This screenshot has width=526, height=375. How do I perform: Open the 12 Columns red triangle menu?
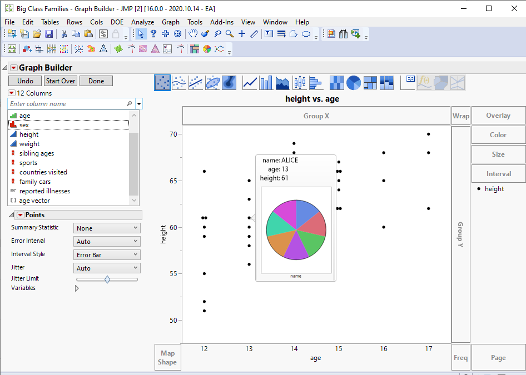coord(12,93)
